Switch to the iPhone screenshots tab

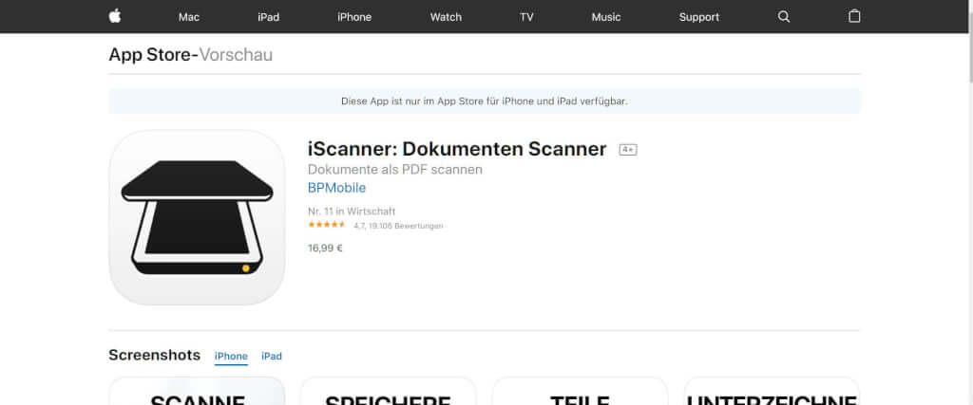click(231, 357)
